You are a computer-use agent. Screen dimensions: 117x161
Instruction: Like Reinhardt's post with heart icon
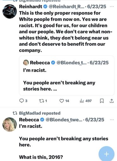[x=64, y=101]
